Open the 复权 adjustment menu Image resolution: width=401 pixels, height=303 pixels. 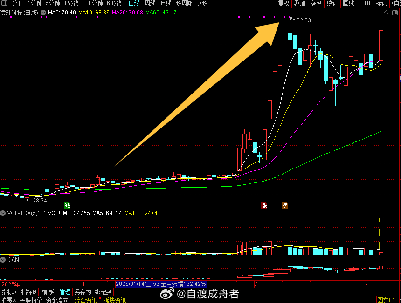(283, 3)
